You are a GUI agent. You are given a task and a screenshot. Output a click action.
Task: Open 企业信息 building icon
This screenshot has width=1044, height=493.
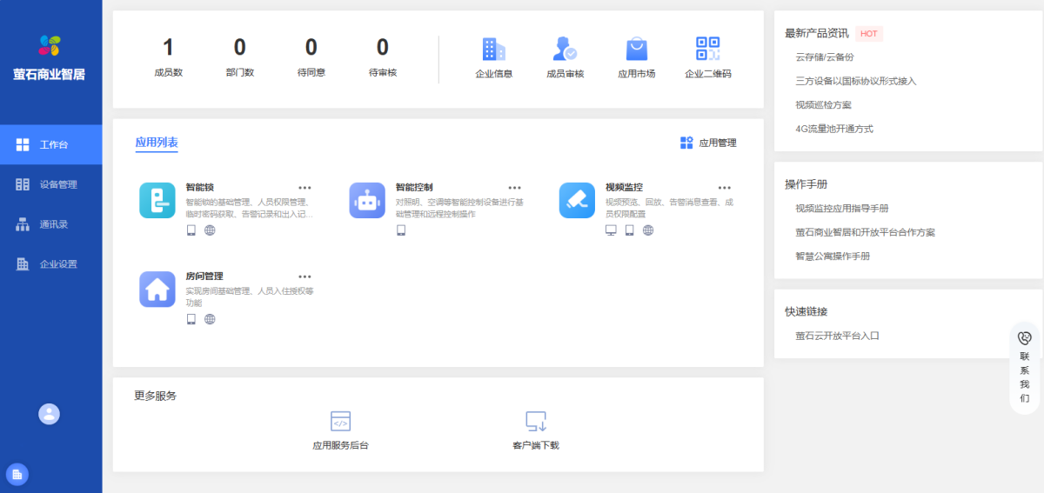coord(493,49)
